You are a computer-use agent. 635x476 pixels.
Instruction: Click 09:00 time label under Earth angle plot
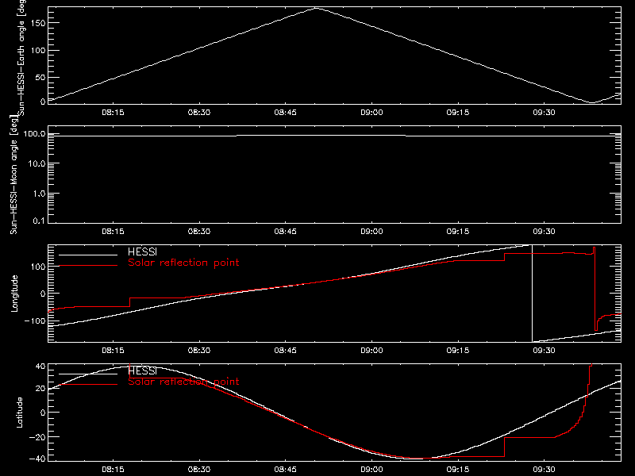(371, 112)
